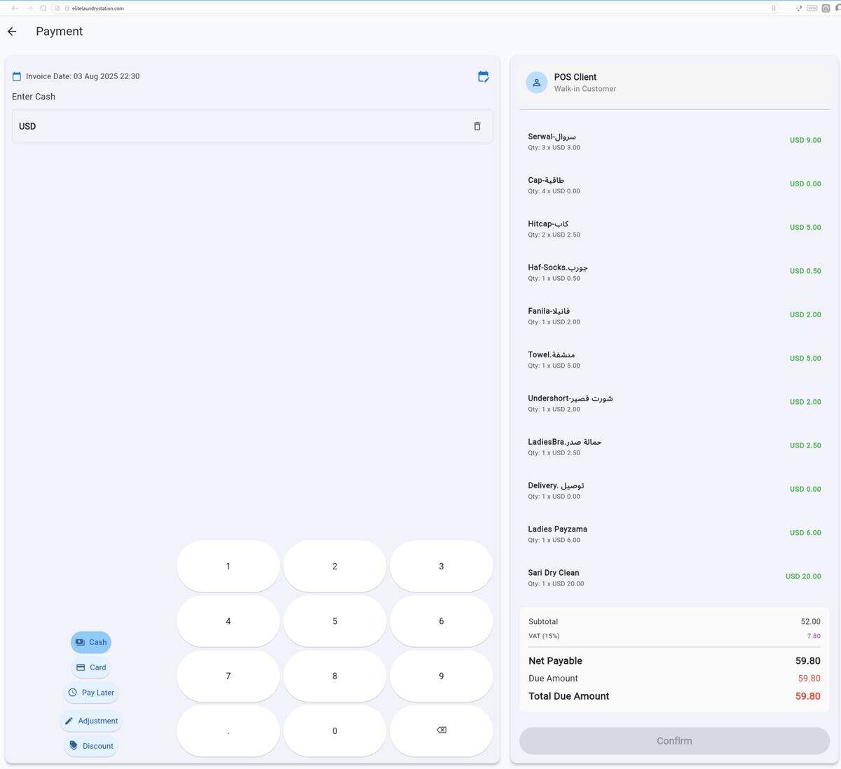Switch payment method to Card
The image size is (841, 769).
(x=90, y=667)
